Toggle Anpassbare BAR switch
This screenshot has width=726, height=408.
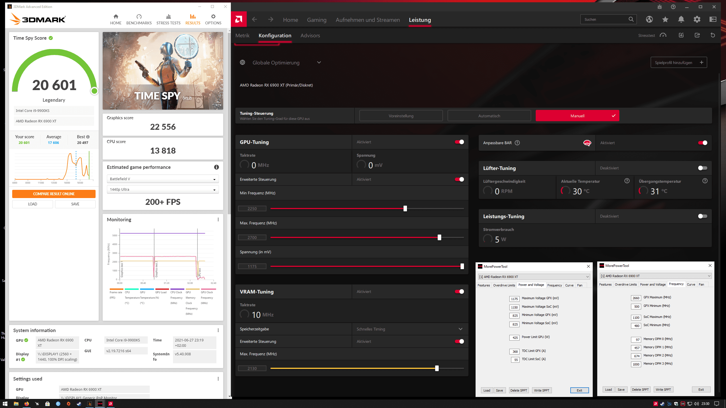click(x=703, y=143)
